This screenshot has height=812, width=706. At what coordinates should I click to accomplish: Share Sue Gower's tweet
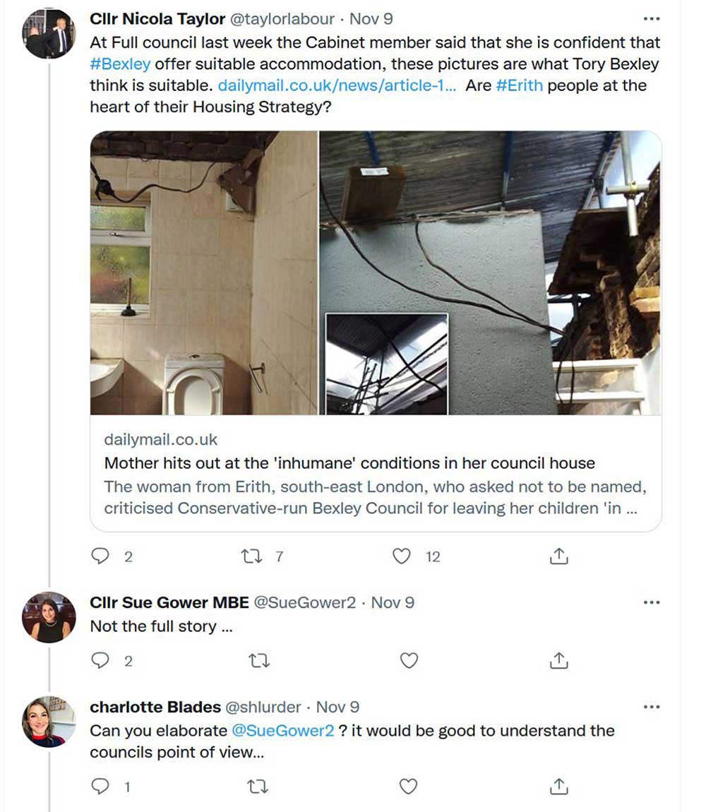558,661
